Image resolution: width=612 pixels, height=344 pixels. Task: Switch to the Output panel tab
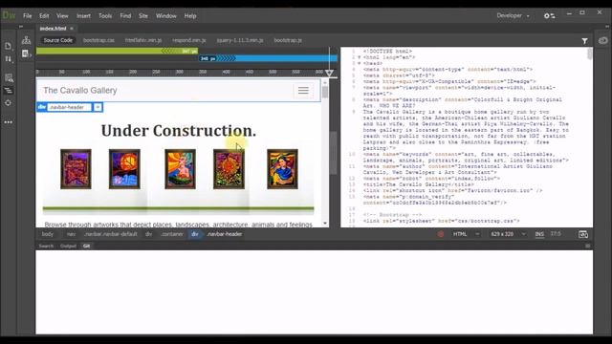68,246
